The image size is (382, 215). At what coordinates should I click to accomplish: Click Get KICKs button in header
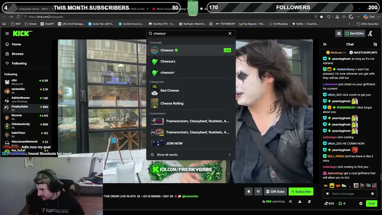(x=355, y=33)
